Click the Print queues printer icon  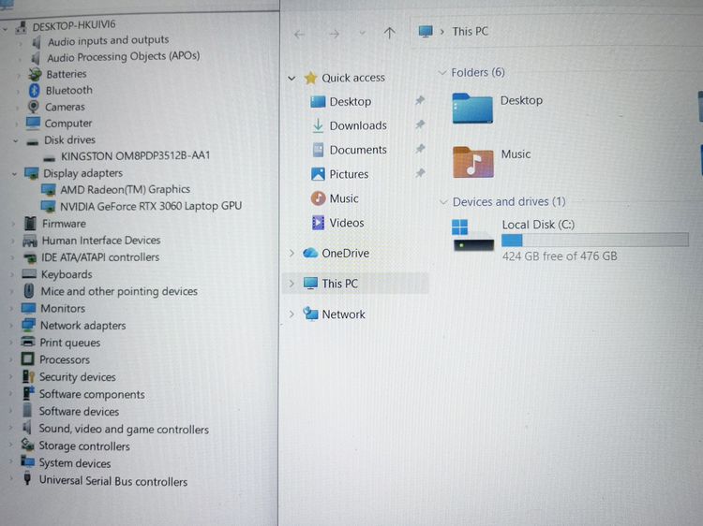[x=28, y=342]
